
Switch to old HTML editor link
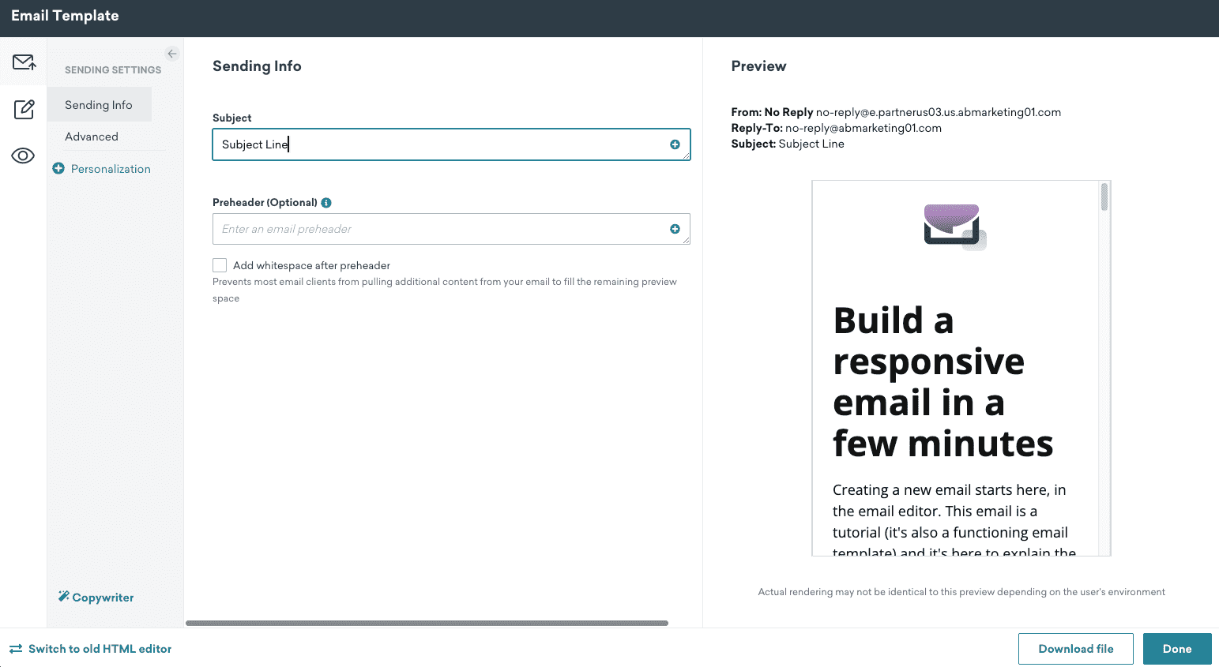[100, 649]
